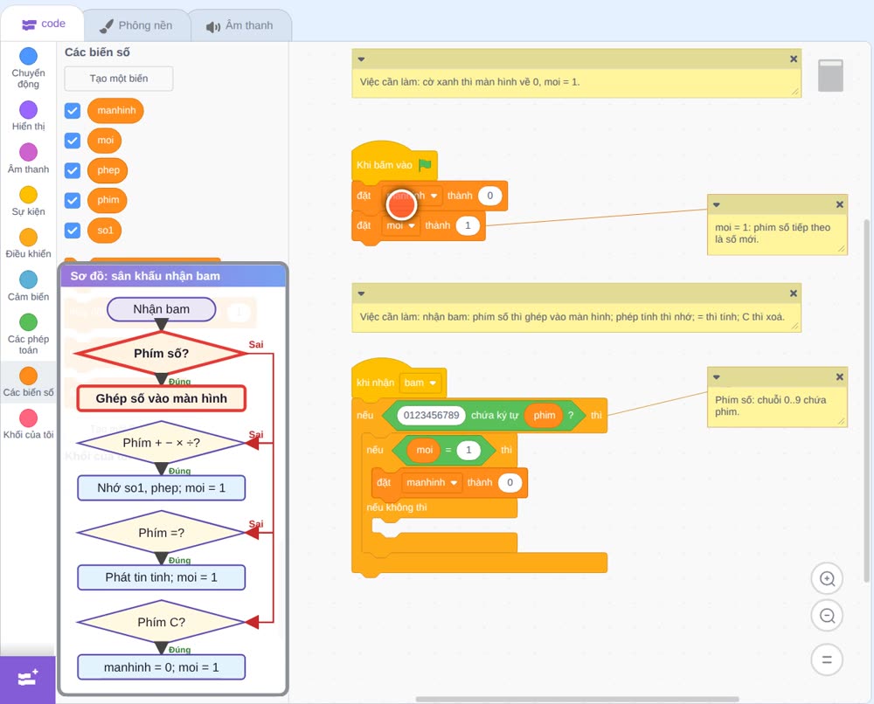Click the phep variable block in the palette
874x704 pixels.
[108, 170]
